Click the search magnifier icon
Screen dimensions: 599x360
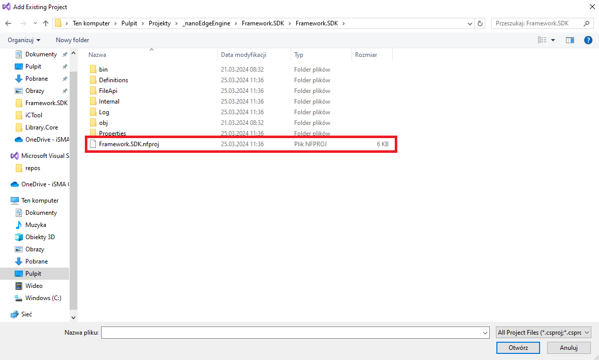[587, 23]
